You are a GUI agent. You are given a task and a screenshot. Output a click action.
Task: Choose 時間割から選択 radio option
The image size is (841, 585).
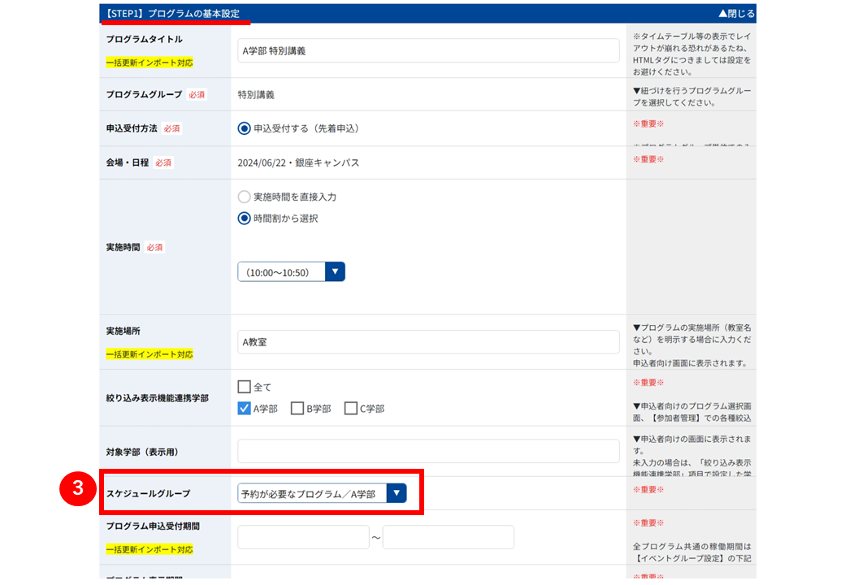pyautogui.click(x=244, y=219)
